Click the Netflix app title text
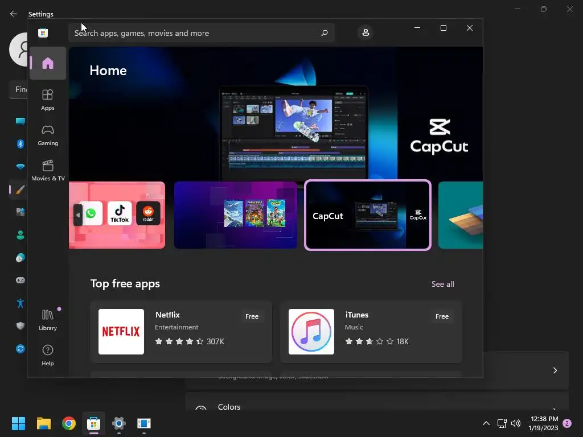 point(167,315)
